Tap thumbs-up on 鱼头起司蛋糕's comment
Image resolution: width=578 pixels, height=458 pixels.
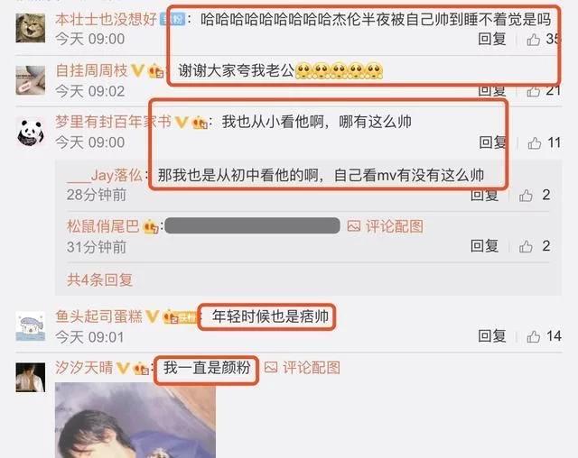click(534, 336)
